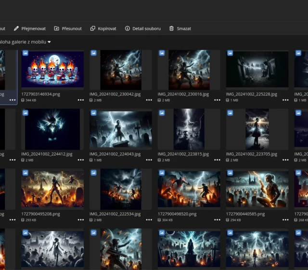This screenshot has width=308, height=270.
Task: Click the Smazat trash icon
Action: (171, 28)
